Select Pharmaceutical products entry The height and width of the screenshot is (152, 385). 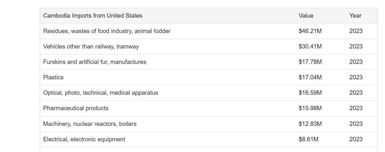tap(76, 108)
